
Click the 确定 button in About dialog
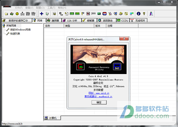point(99,102)
